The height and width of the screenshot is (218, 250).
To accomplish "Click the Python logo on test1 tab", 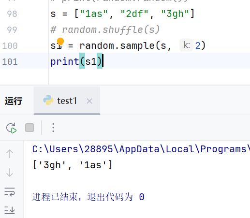I will click(48, 100).
